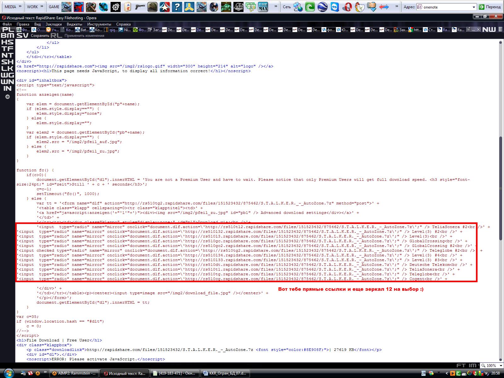Launch the CheMax cheats icon

click(263, 7)
